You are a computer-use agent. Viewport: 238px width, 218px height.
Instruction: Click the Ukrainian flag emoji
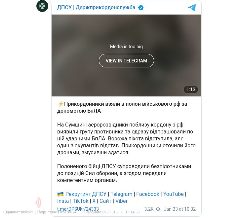60,194
